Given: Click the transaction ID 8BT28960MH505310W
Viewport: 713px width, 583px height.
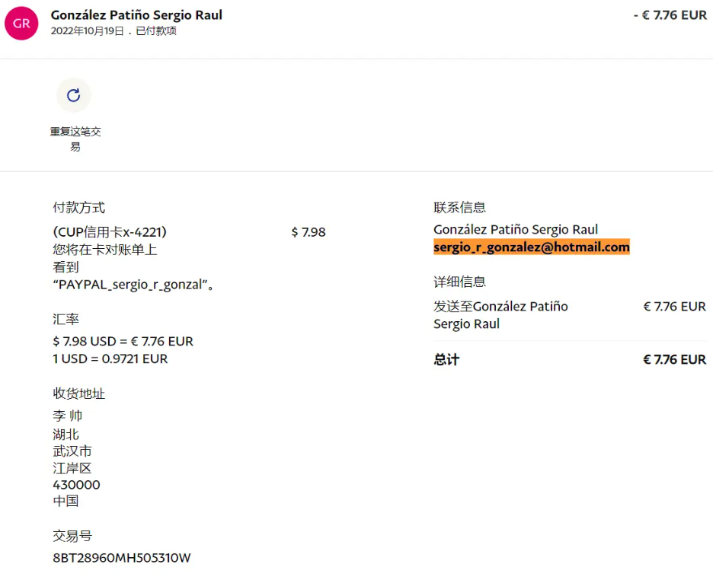Looking at the screenshot, I should tap(122, 558).
